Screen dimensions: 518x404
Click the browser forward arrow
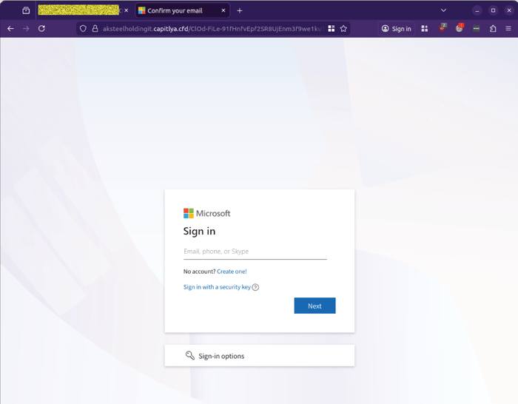pos(26,29)
